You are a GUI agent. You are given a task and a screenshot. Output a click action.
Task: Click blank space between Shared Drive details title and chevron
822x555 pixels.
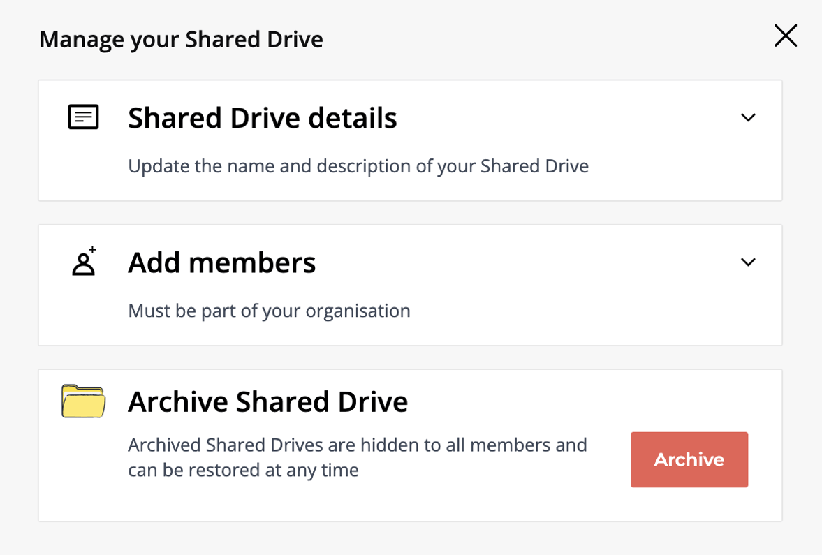click(566, 118)
